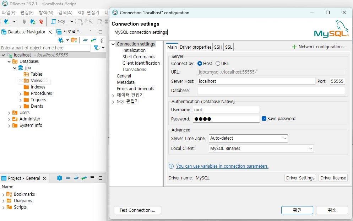Collapse all nodes in Database Navigator
This screenshot has width=353, height=221.
click(85, 40)
